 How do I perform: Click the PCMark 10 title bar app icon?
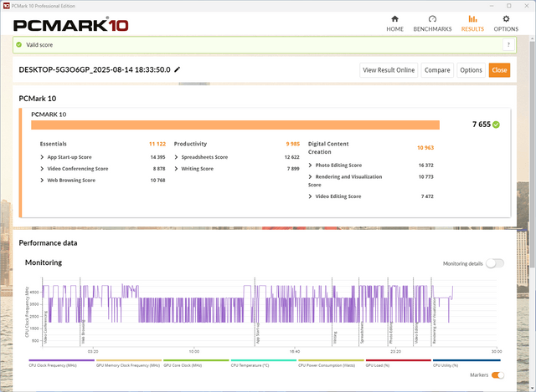6,6
